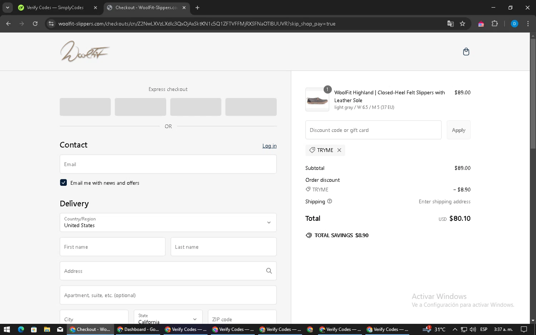This screenshot has width=536, height=335.
Task: Switch to Verify Codes — SimplyCodes tab
Action: 55,7
